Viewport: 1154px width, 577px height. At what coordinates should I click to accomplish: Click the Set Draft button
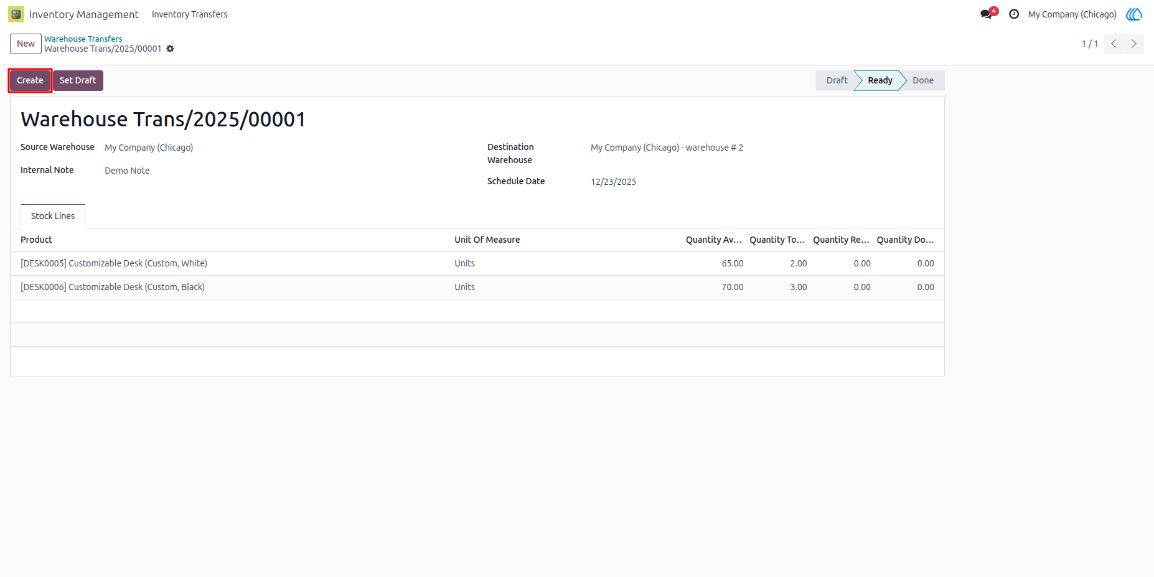[78, 80]
